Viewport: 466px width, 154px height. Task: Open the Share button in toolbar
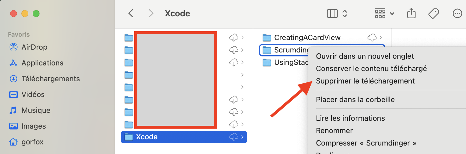coord(411,13)
